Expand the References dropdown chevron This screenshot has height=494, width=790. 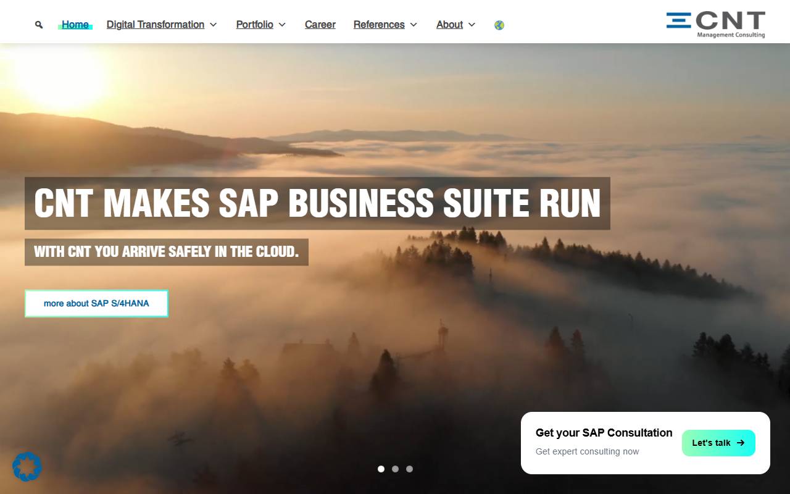[414, 25]
